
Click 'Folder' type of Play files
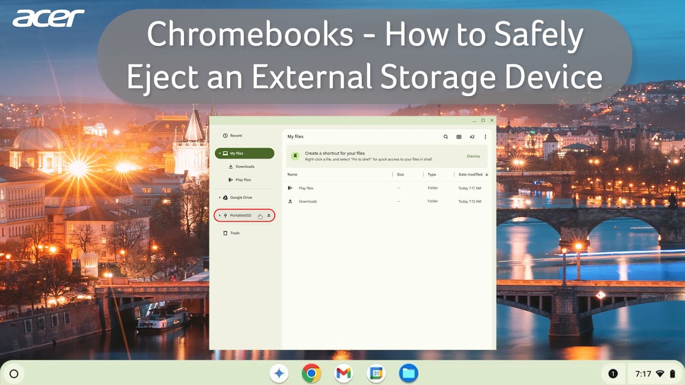(433, 188)
